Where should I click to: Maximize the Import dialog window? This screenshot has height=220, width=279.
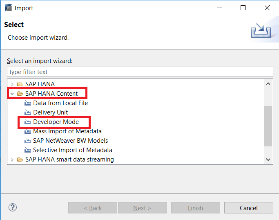click(x=243, y=8)
